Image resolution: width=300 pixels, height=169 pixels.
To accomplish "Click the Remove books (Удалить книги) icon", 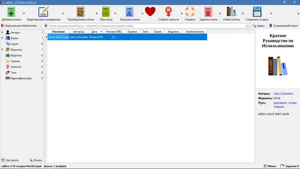I will tap(208, 12).
